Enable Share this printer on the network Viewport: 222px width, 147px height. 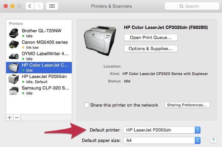point(87,105)
